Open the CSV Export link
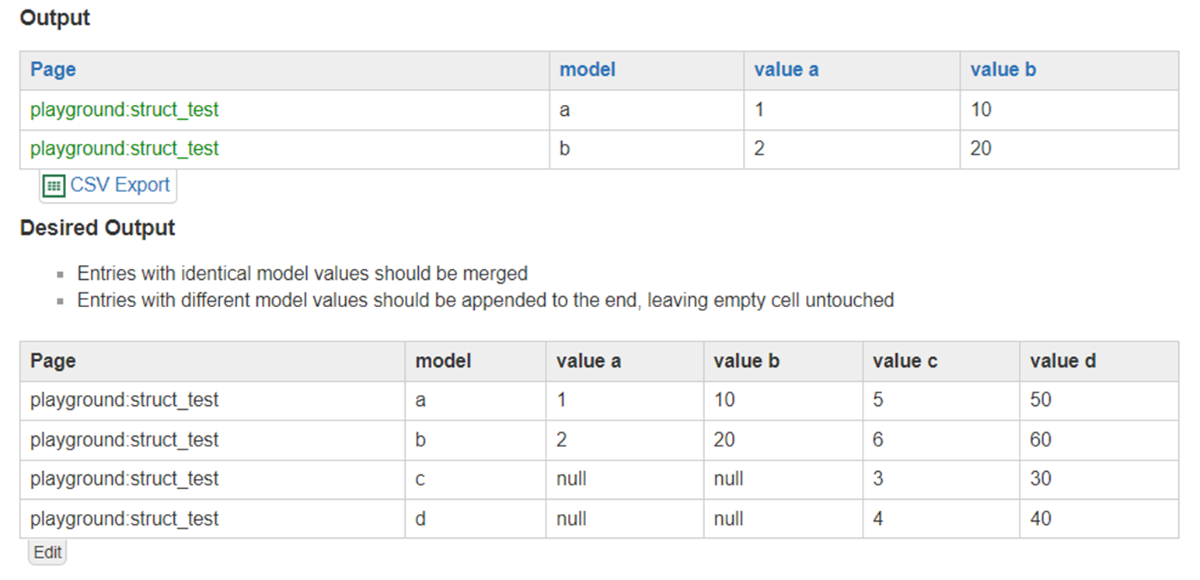Image resolution: width=1200 pixels, height=580 pixels. 120,185
